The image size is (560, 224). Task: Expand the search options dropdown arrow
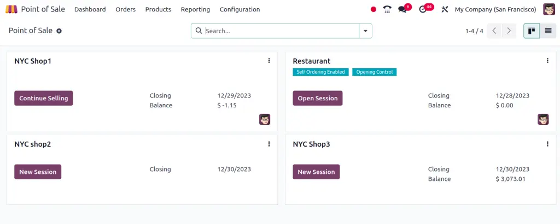tap(365, 31)
